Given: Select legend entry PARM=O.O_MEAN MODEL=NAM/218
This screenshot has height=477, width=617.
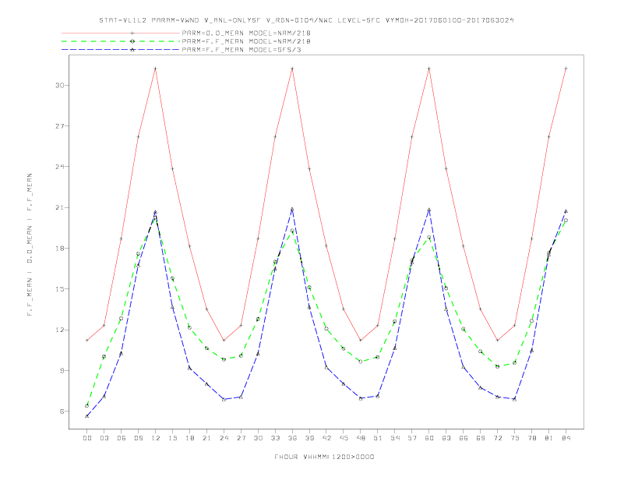Looking at the screenshot, I should pyautogui.click(x=246, y=33).
